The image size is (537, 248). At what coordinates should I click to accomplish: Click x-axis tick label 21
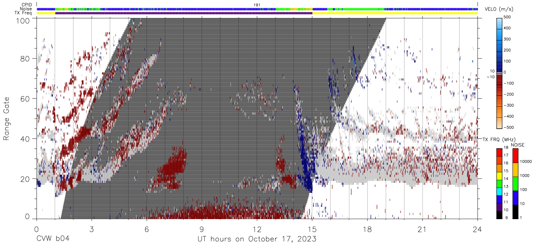tap(422, 229)
